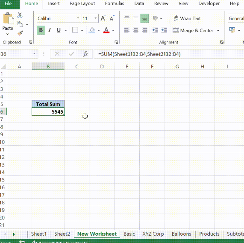Open the font name dropdown
The image size is (244, 243).
point(78,18)
